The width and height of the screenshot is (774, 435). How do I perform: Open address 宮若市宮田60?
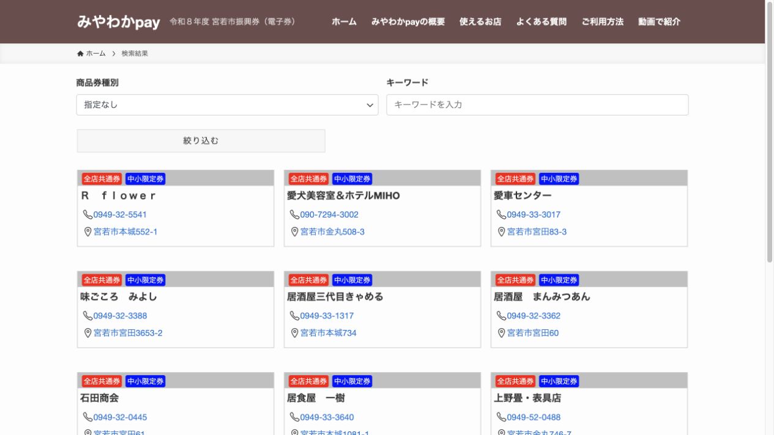[x=532, y=333]
